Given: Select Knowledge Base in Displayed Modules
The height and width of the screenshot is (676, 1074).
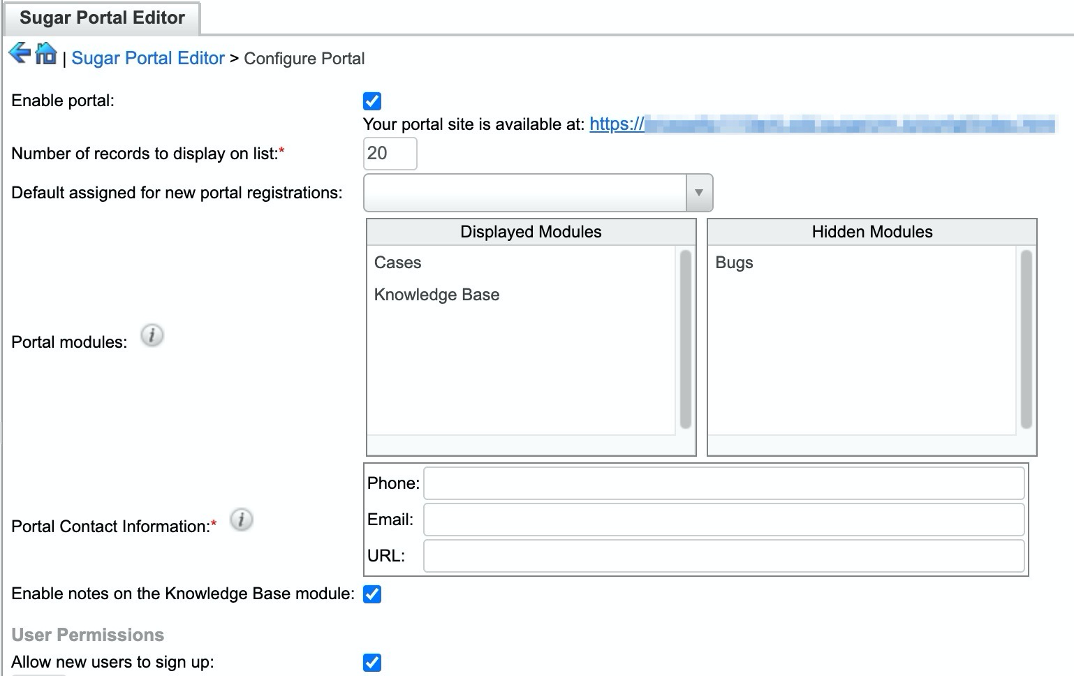Looking at the screenshot, I should tap(437, 295).
